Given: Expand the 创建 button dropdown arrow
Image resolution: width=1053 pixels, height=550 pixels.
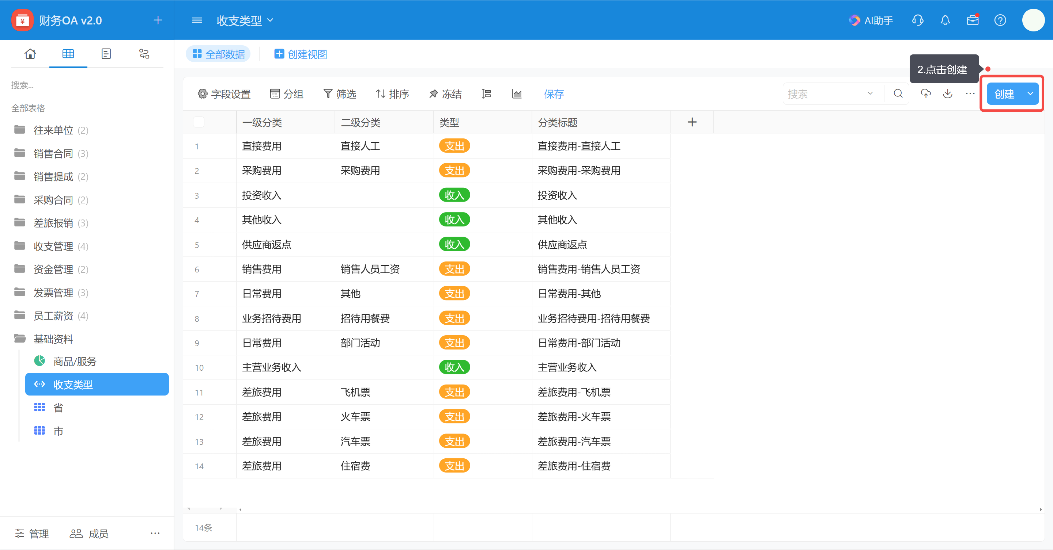Looking at the screenshot, I should (1030, 93).
